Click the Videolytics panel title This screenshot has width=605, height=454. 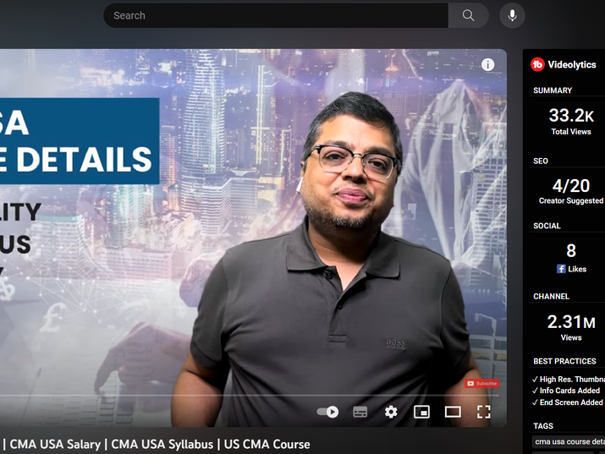pyautogui.click(x=572, y=65)
